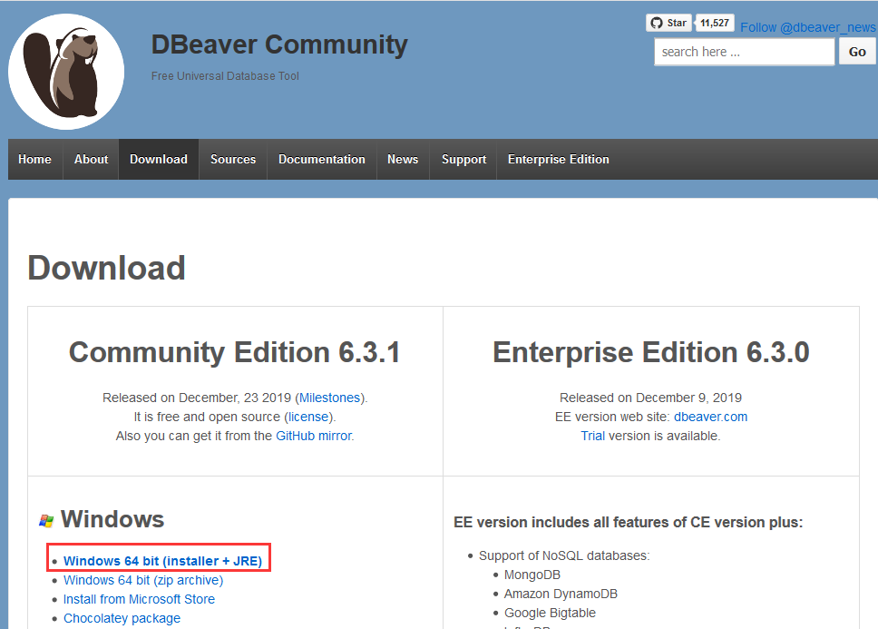Click the 11,527 stargazers counter

[x=714, y=22]
